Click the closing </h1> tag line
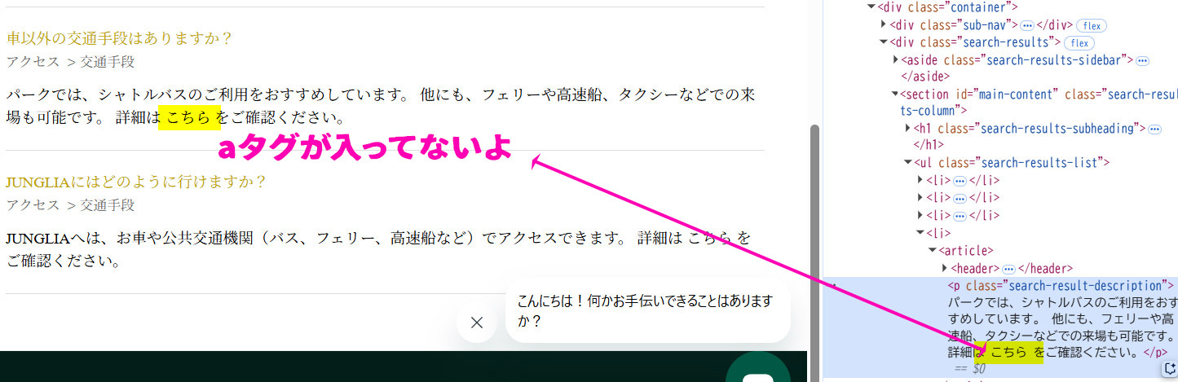The width and height of the screenshot is (1178, 382). [x=929, y=145]
